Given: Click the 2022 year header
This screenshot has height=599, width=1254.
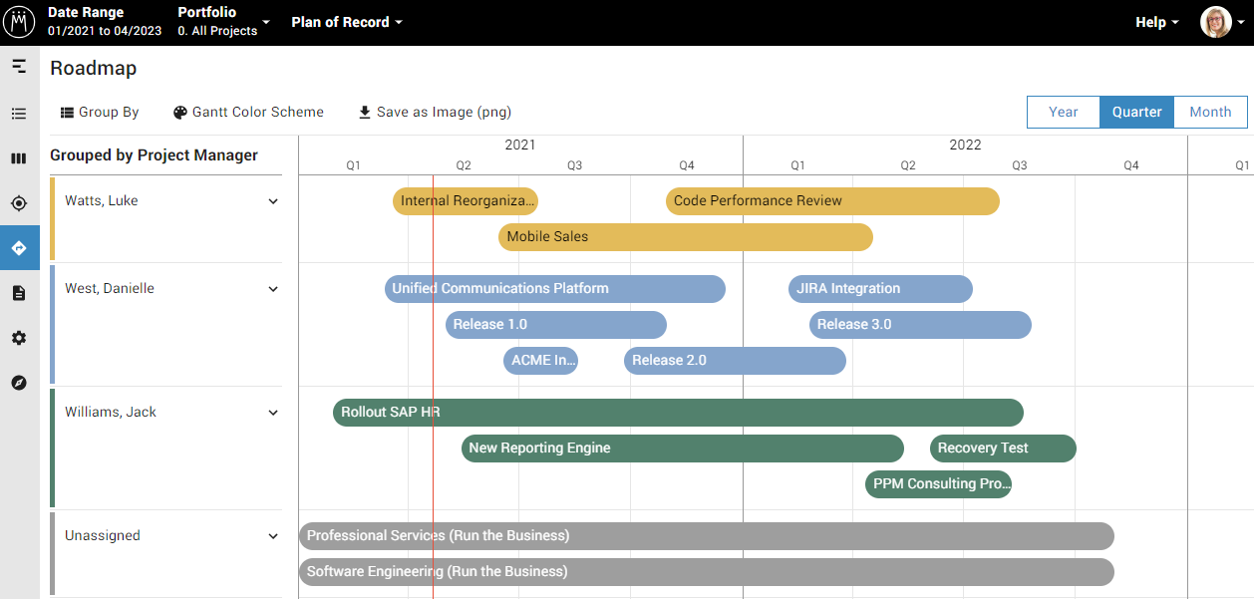Looking at the screenshot, I should click(965, 146).
